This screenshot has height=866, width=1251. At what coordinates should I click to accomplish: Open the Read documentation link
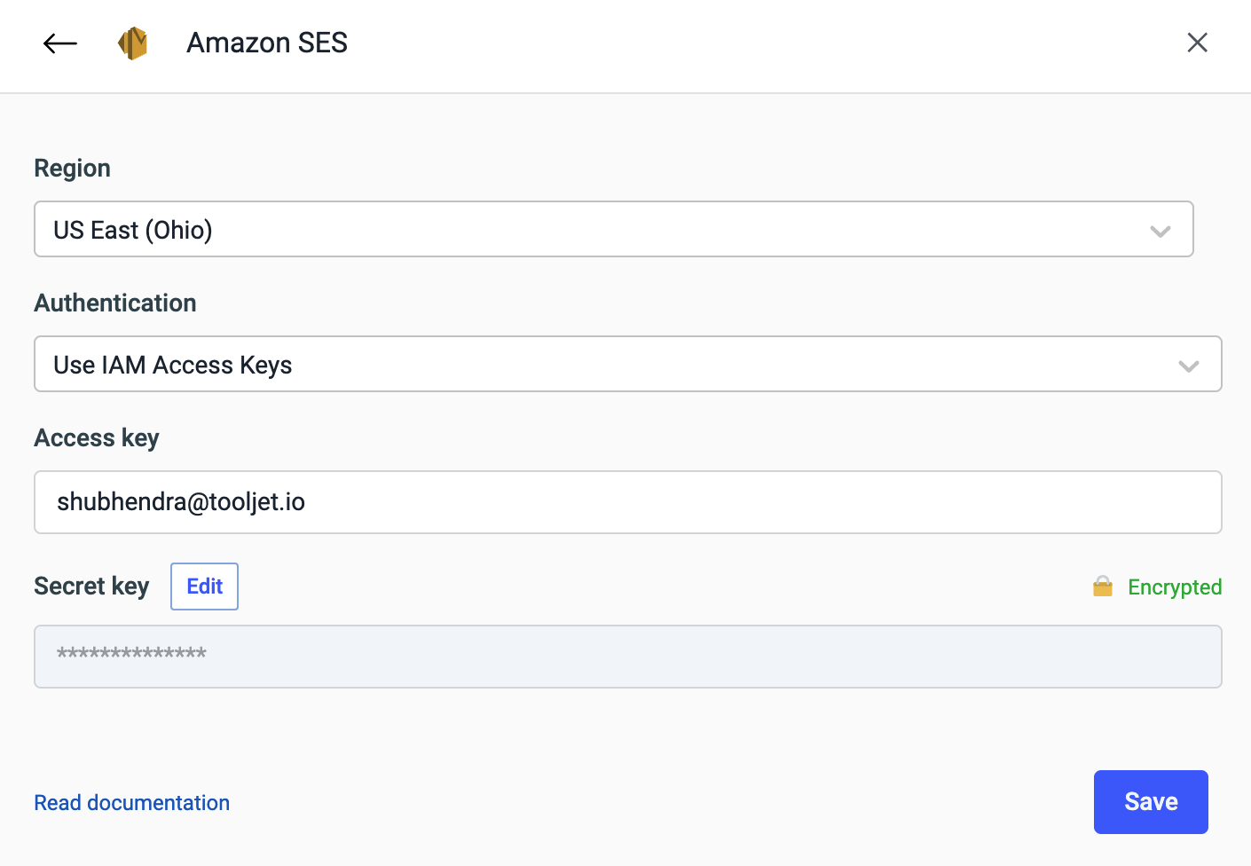[x=131, y=803]
